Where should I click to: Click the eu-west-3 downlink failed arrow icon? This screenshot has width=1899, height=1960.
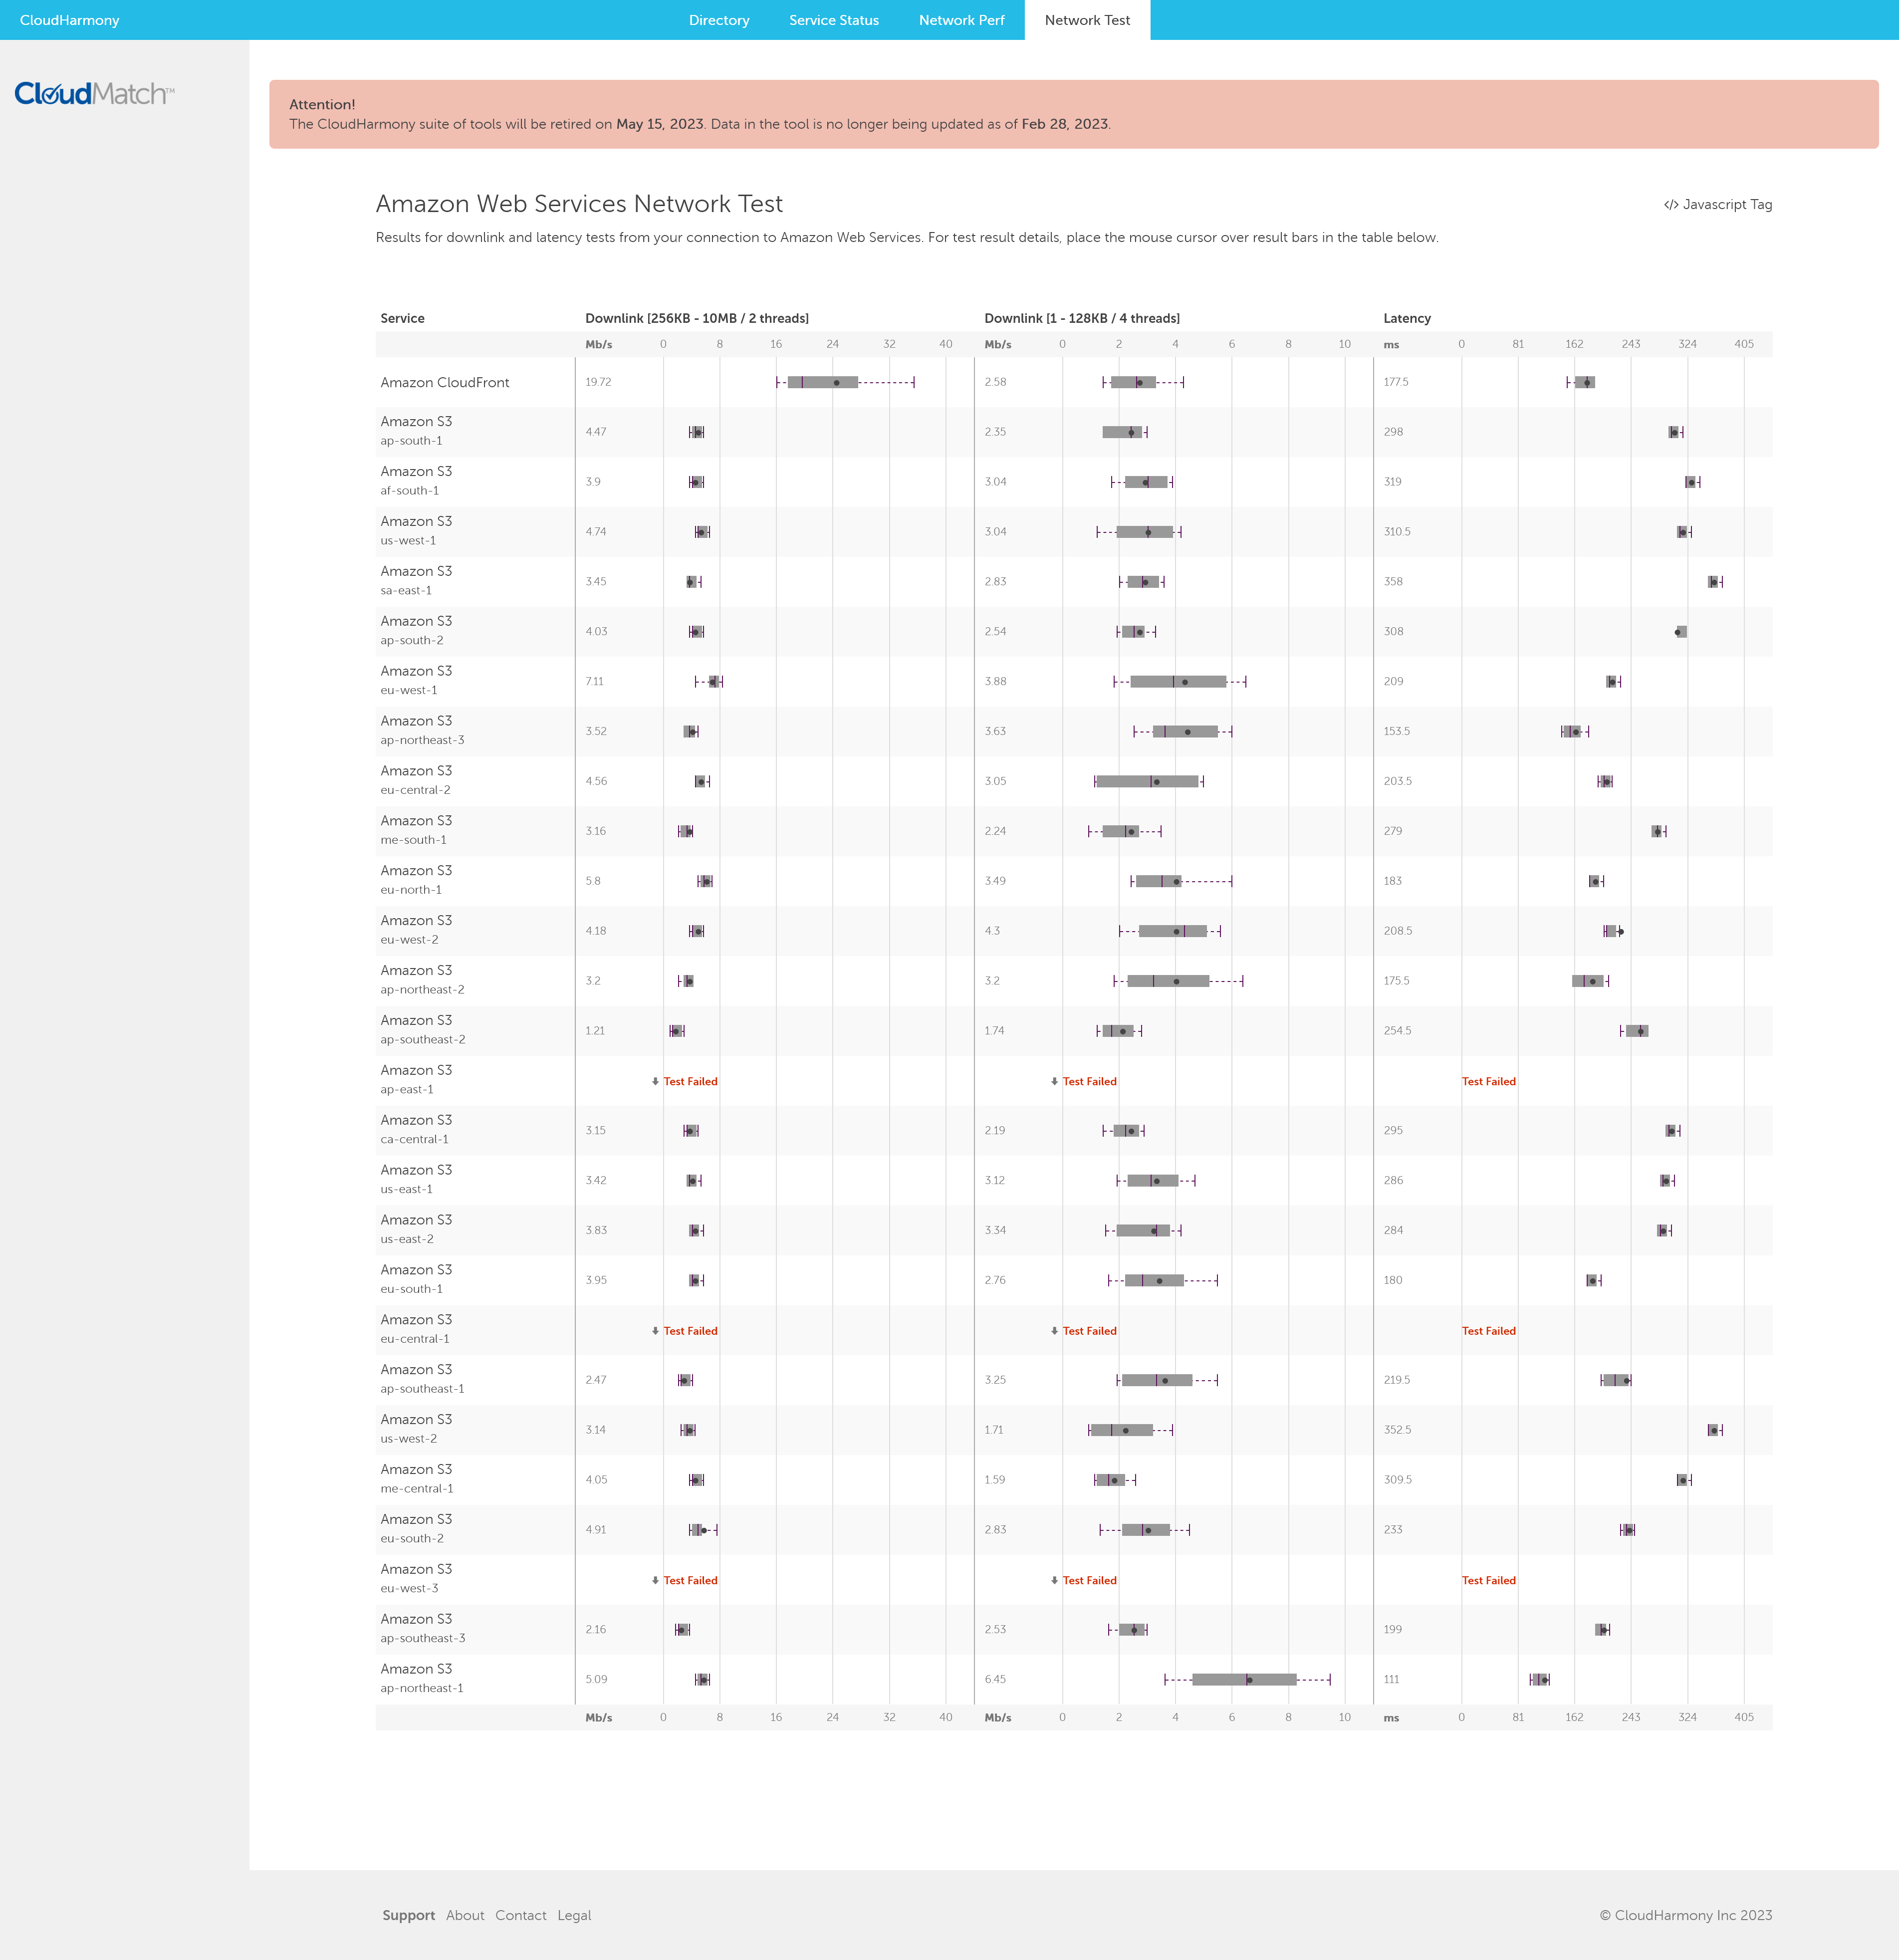(x=655, y=1581)
